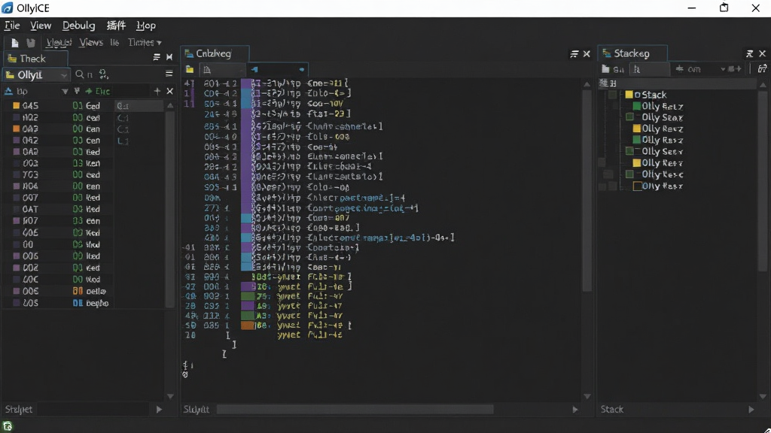The image size is (771, 433).
Task: Click the filter triangle in the bp header row
Action: point(65,91)
